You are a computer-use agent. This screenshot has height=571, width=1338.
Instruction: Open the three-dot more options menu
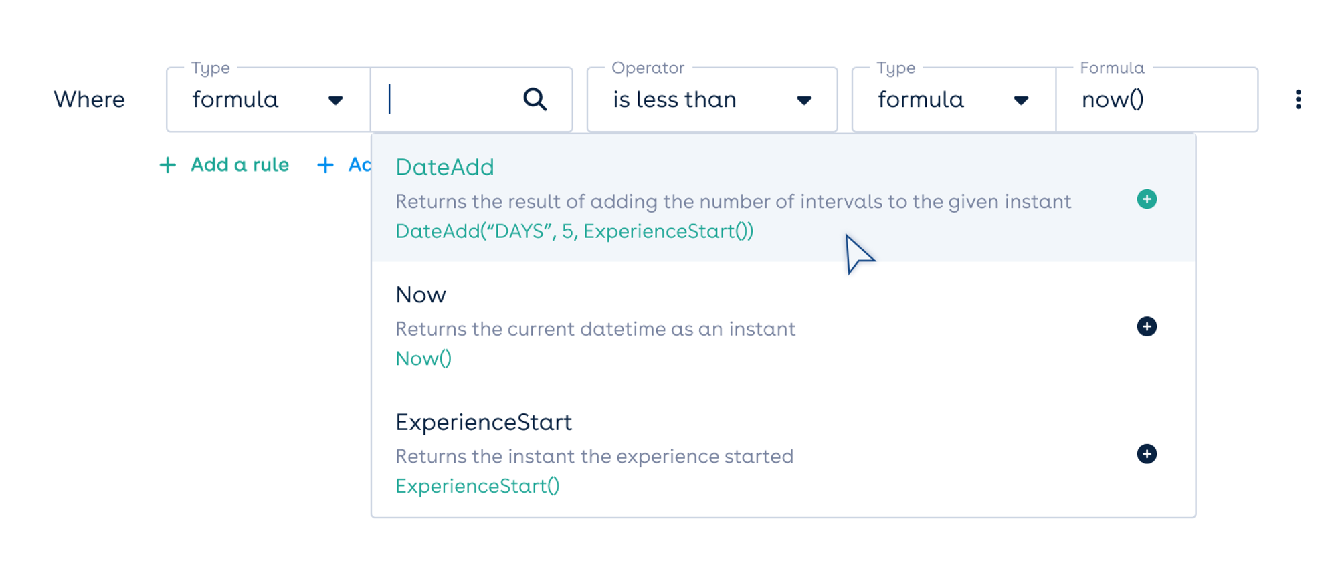click(x=1298, y=100)
